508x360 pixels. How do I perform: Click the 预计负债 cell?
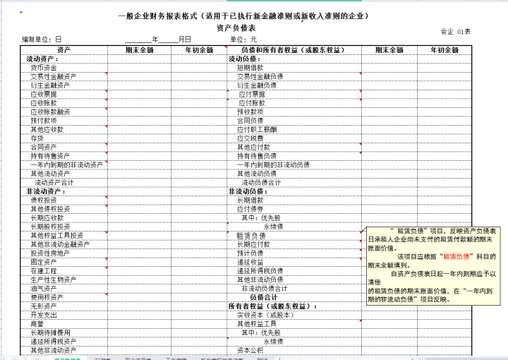tap(294, 253)
